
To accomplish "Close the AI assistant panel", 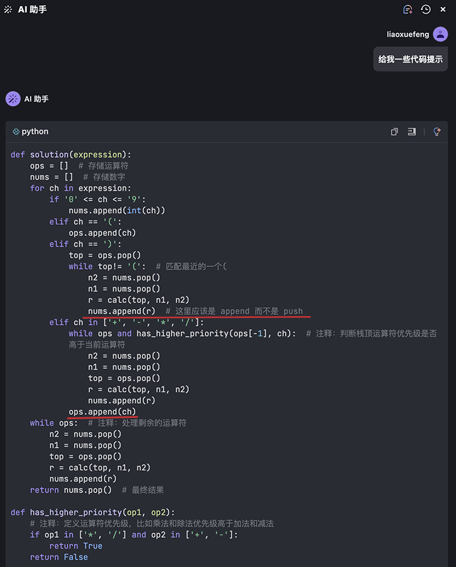I will click(x=443, y=9).
